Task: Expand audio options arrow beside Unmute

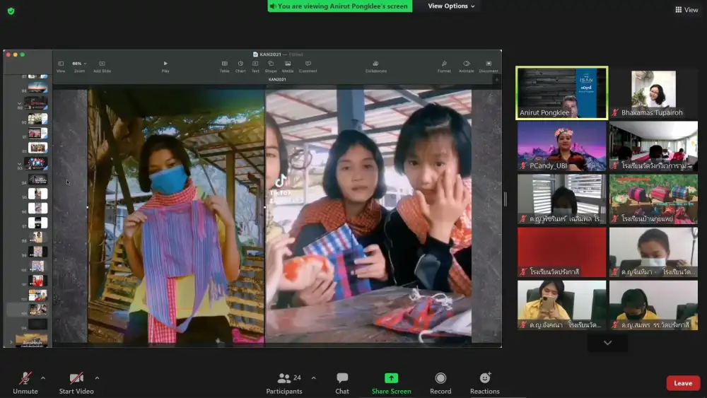Action: pyautogui.click(x=43, y=377)
